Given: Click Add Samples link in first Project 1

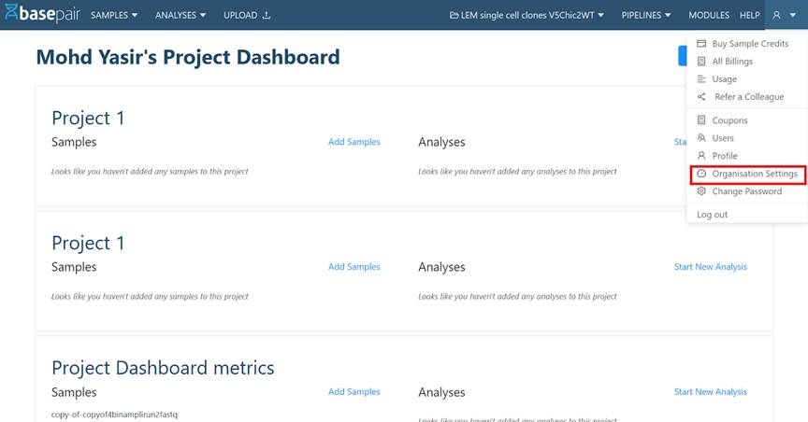Looking at the screenshot, I should click(x=353, y=142).
